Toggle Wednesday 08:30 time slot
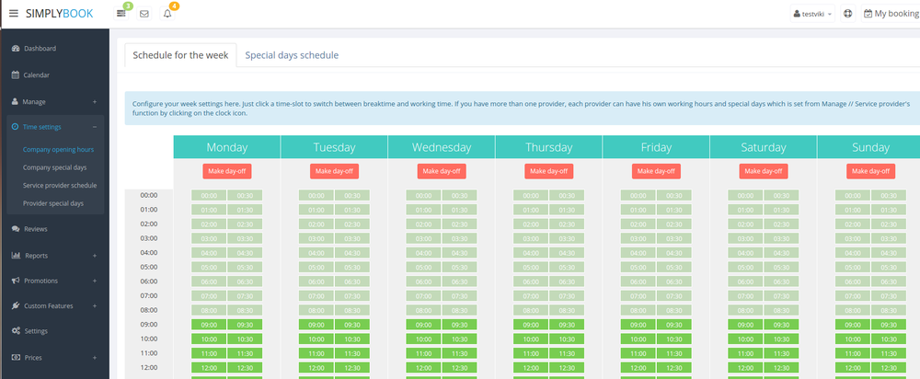920x379 pixels. click(457, 311)
